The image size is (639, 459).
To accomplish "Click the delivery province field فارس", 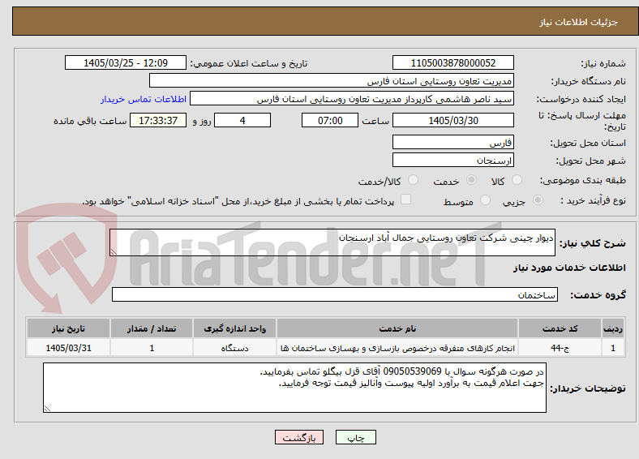I will [452, 142].
